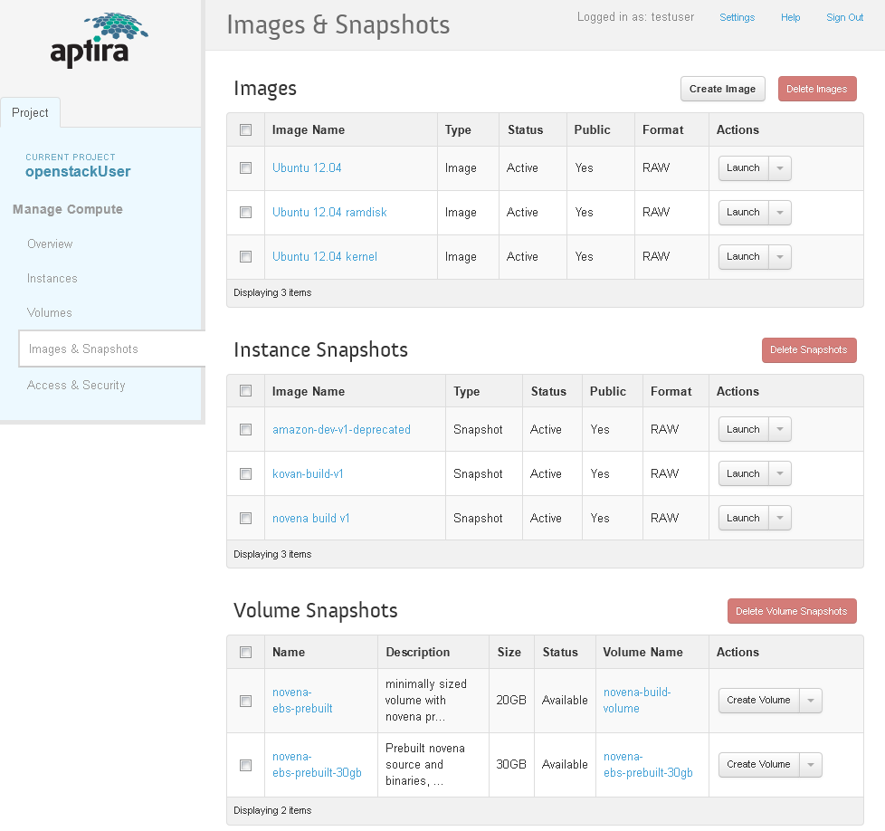
Task: Check the kovan-build-v1 snapshot checkbox
Action: click(x=245, y=474)
